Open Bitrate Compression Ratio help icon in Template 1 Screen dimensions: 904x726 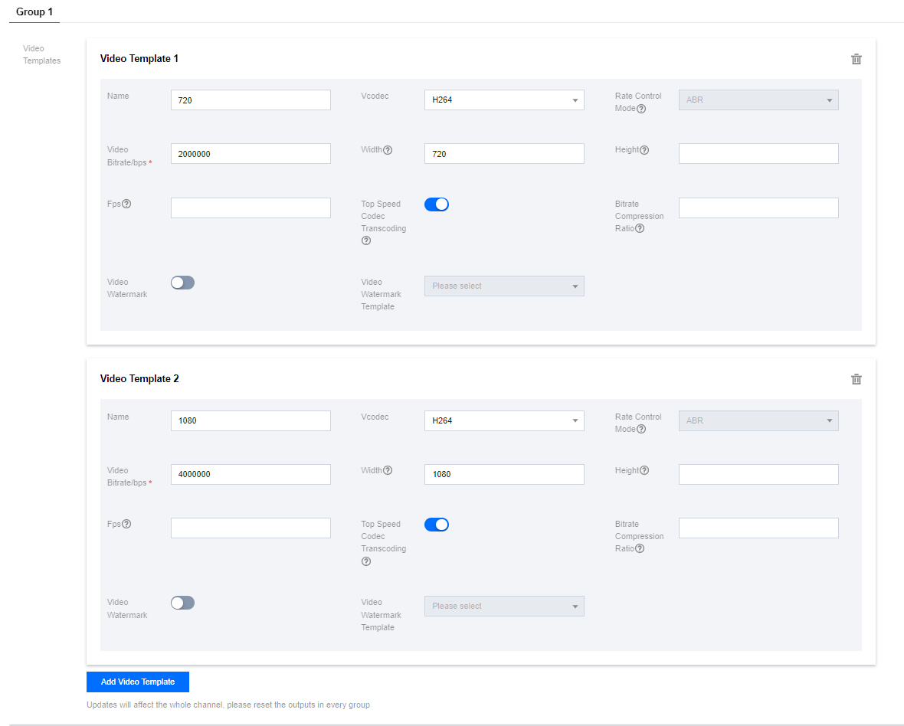[x=640, y=229]
